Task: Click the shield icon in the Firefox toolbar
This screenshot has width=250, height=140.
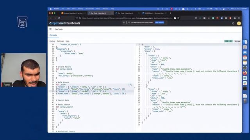Action: [x=77, y=18]
